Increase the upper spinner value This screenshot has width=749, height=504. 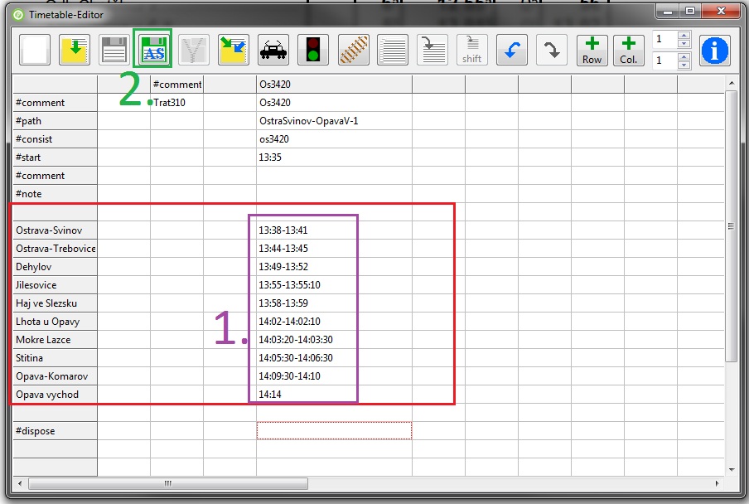pyautogui.click(x=684, y=36)
